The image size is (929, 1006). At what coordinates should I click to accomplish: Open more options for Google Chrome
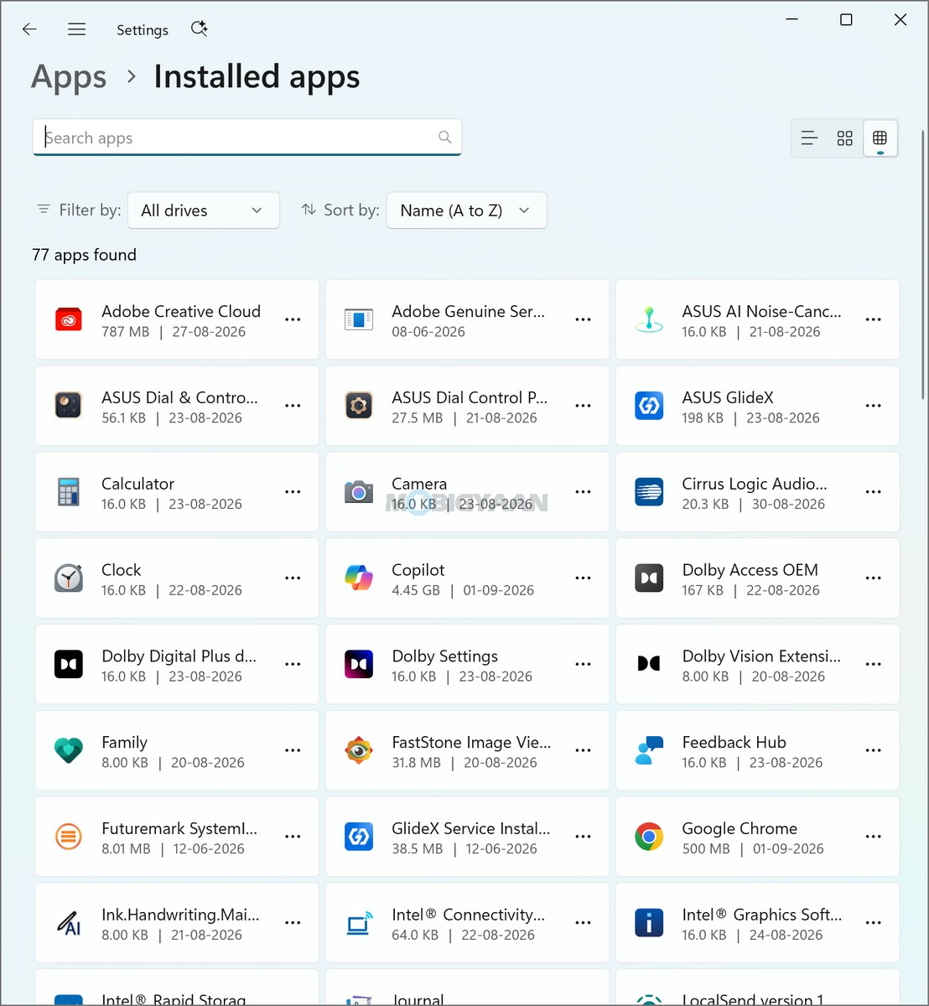873,837
